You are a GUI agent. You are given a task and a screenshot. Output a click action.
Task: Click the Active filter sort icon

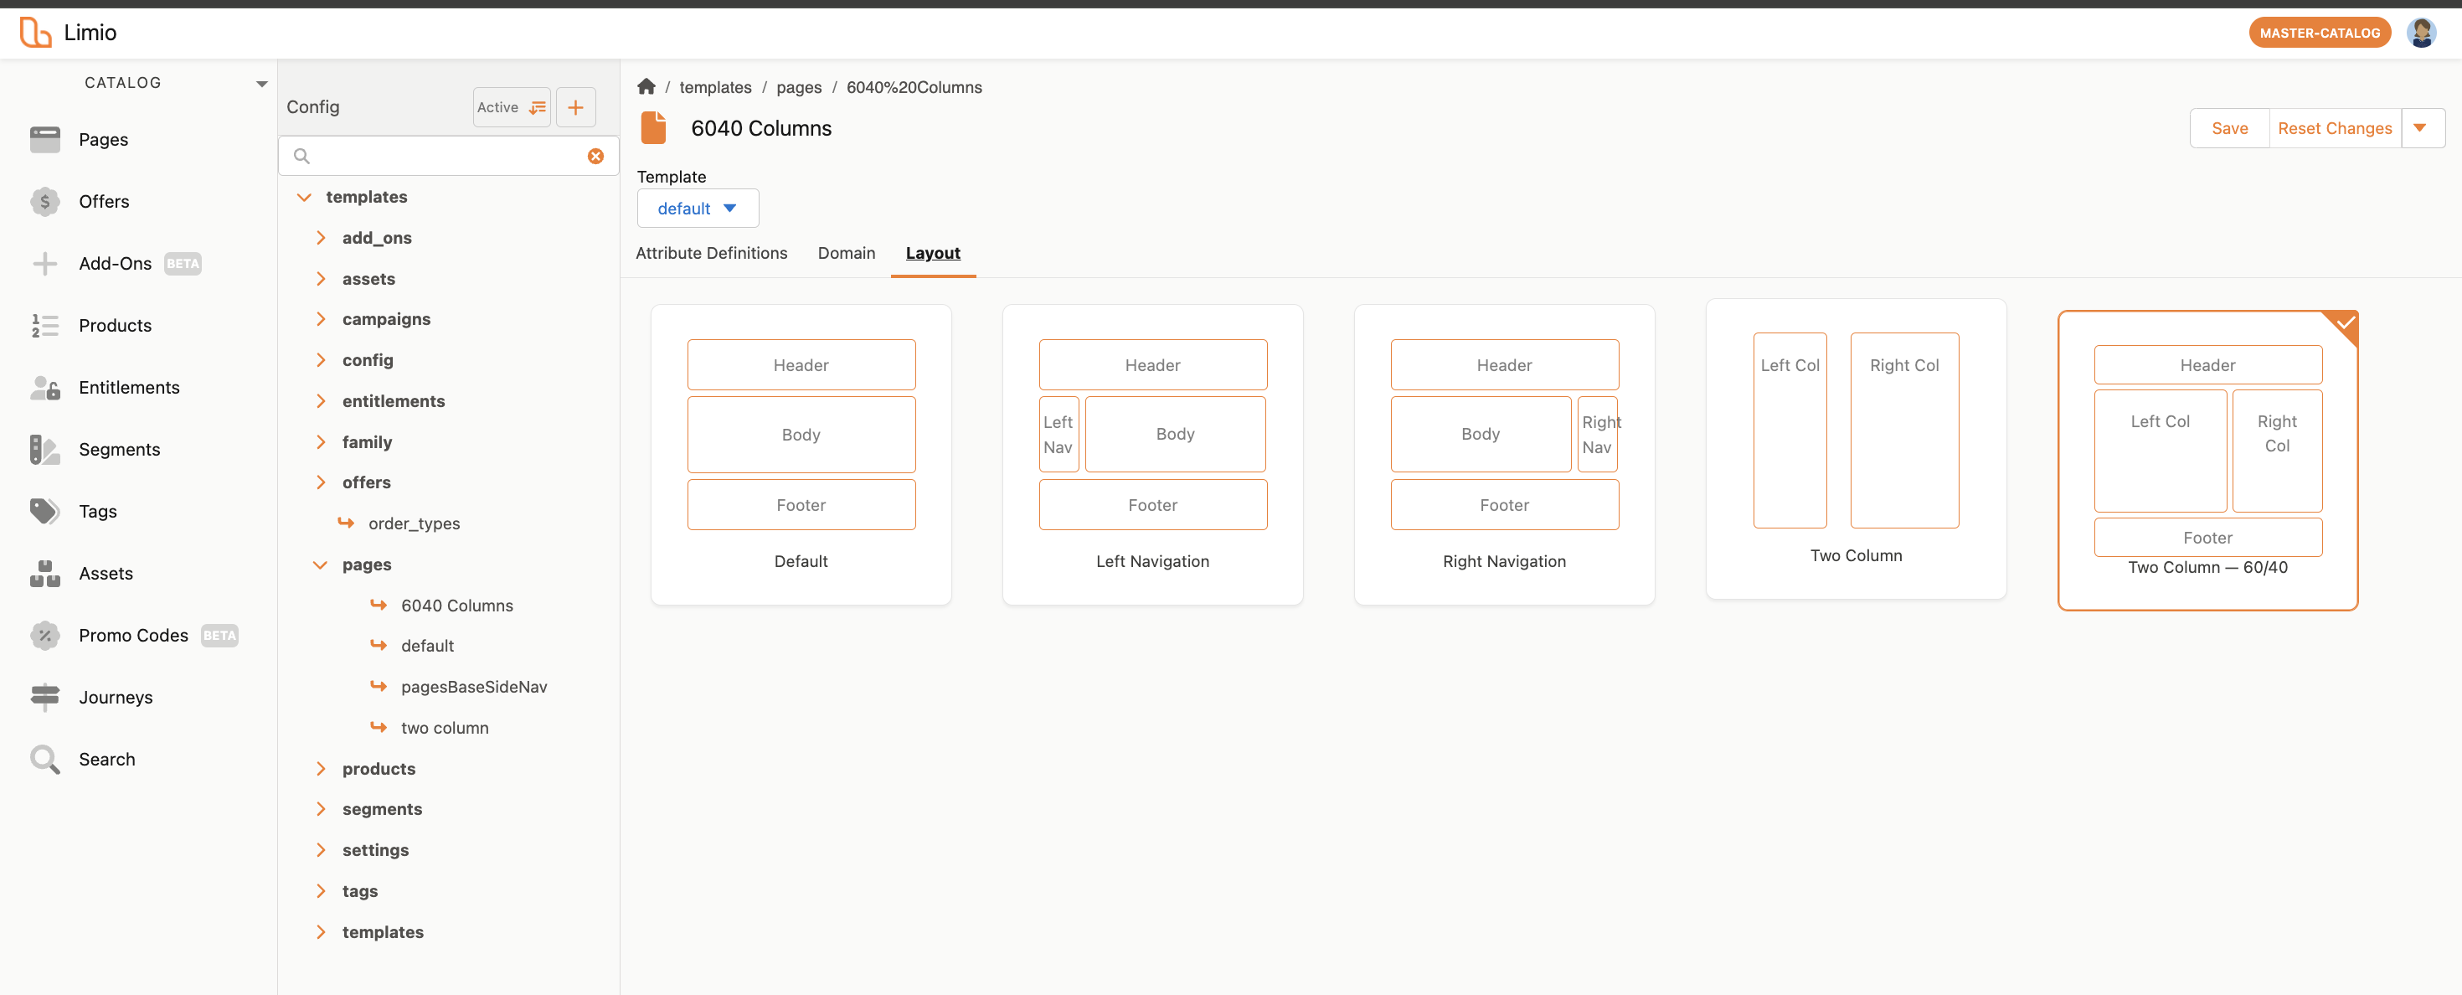pyautogui.click(x=538, y=108)
